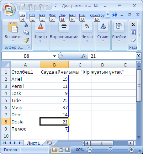The width and height of the screenshot is (143, 154).
Task: Expand the Ячейки dropdown arrow
Action: coord(119,41)
